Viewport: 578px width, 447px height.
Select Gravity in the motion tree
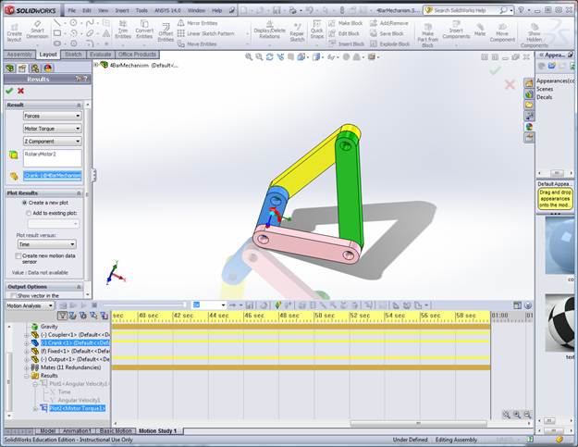49,327
